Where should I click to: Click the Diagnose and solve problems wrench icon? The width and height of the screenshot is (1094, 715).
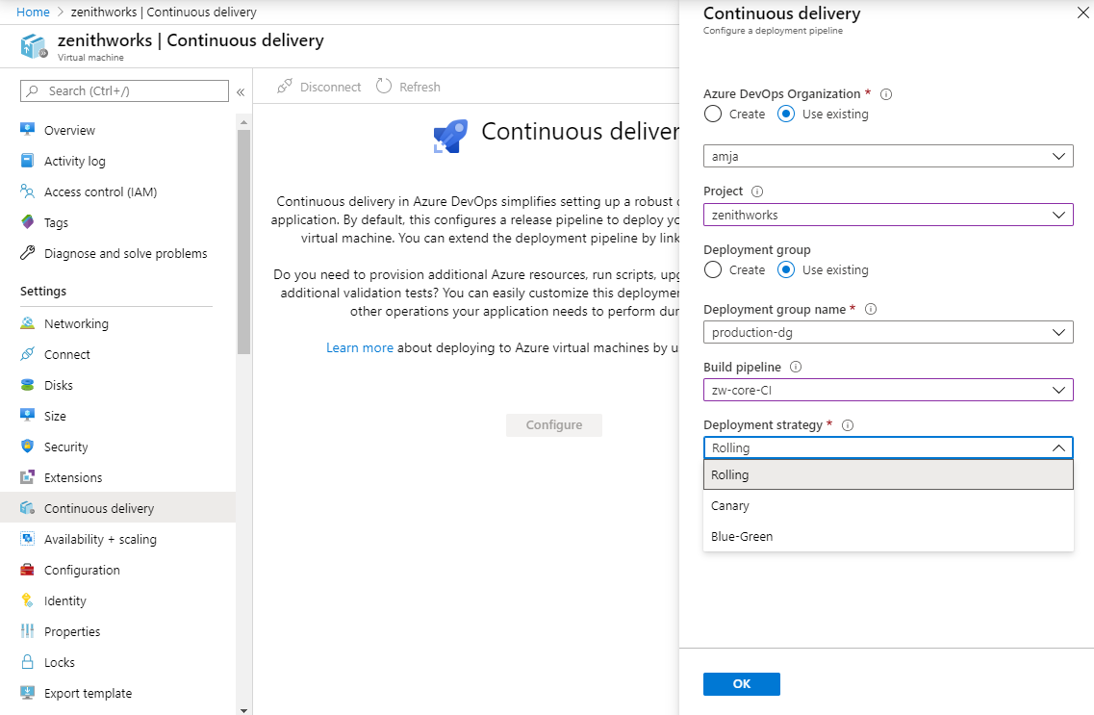[29, 253]
